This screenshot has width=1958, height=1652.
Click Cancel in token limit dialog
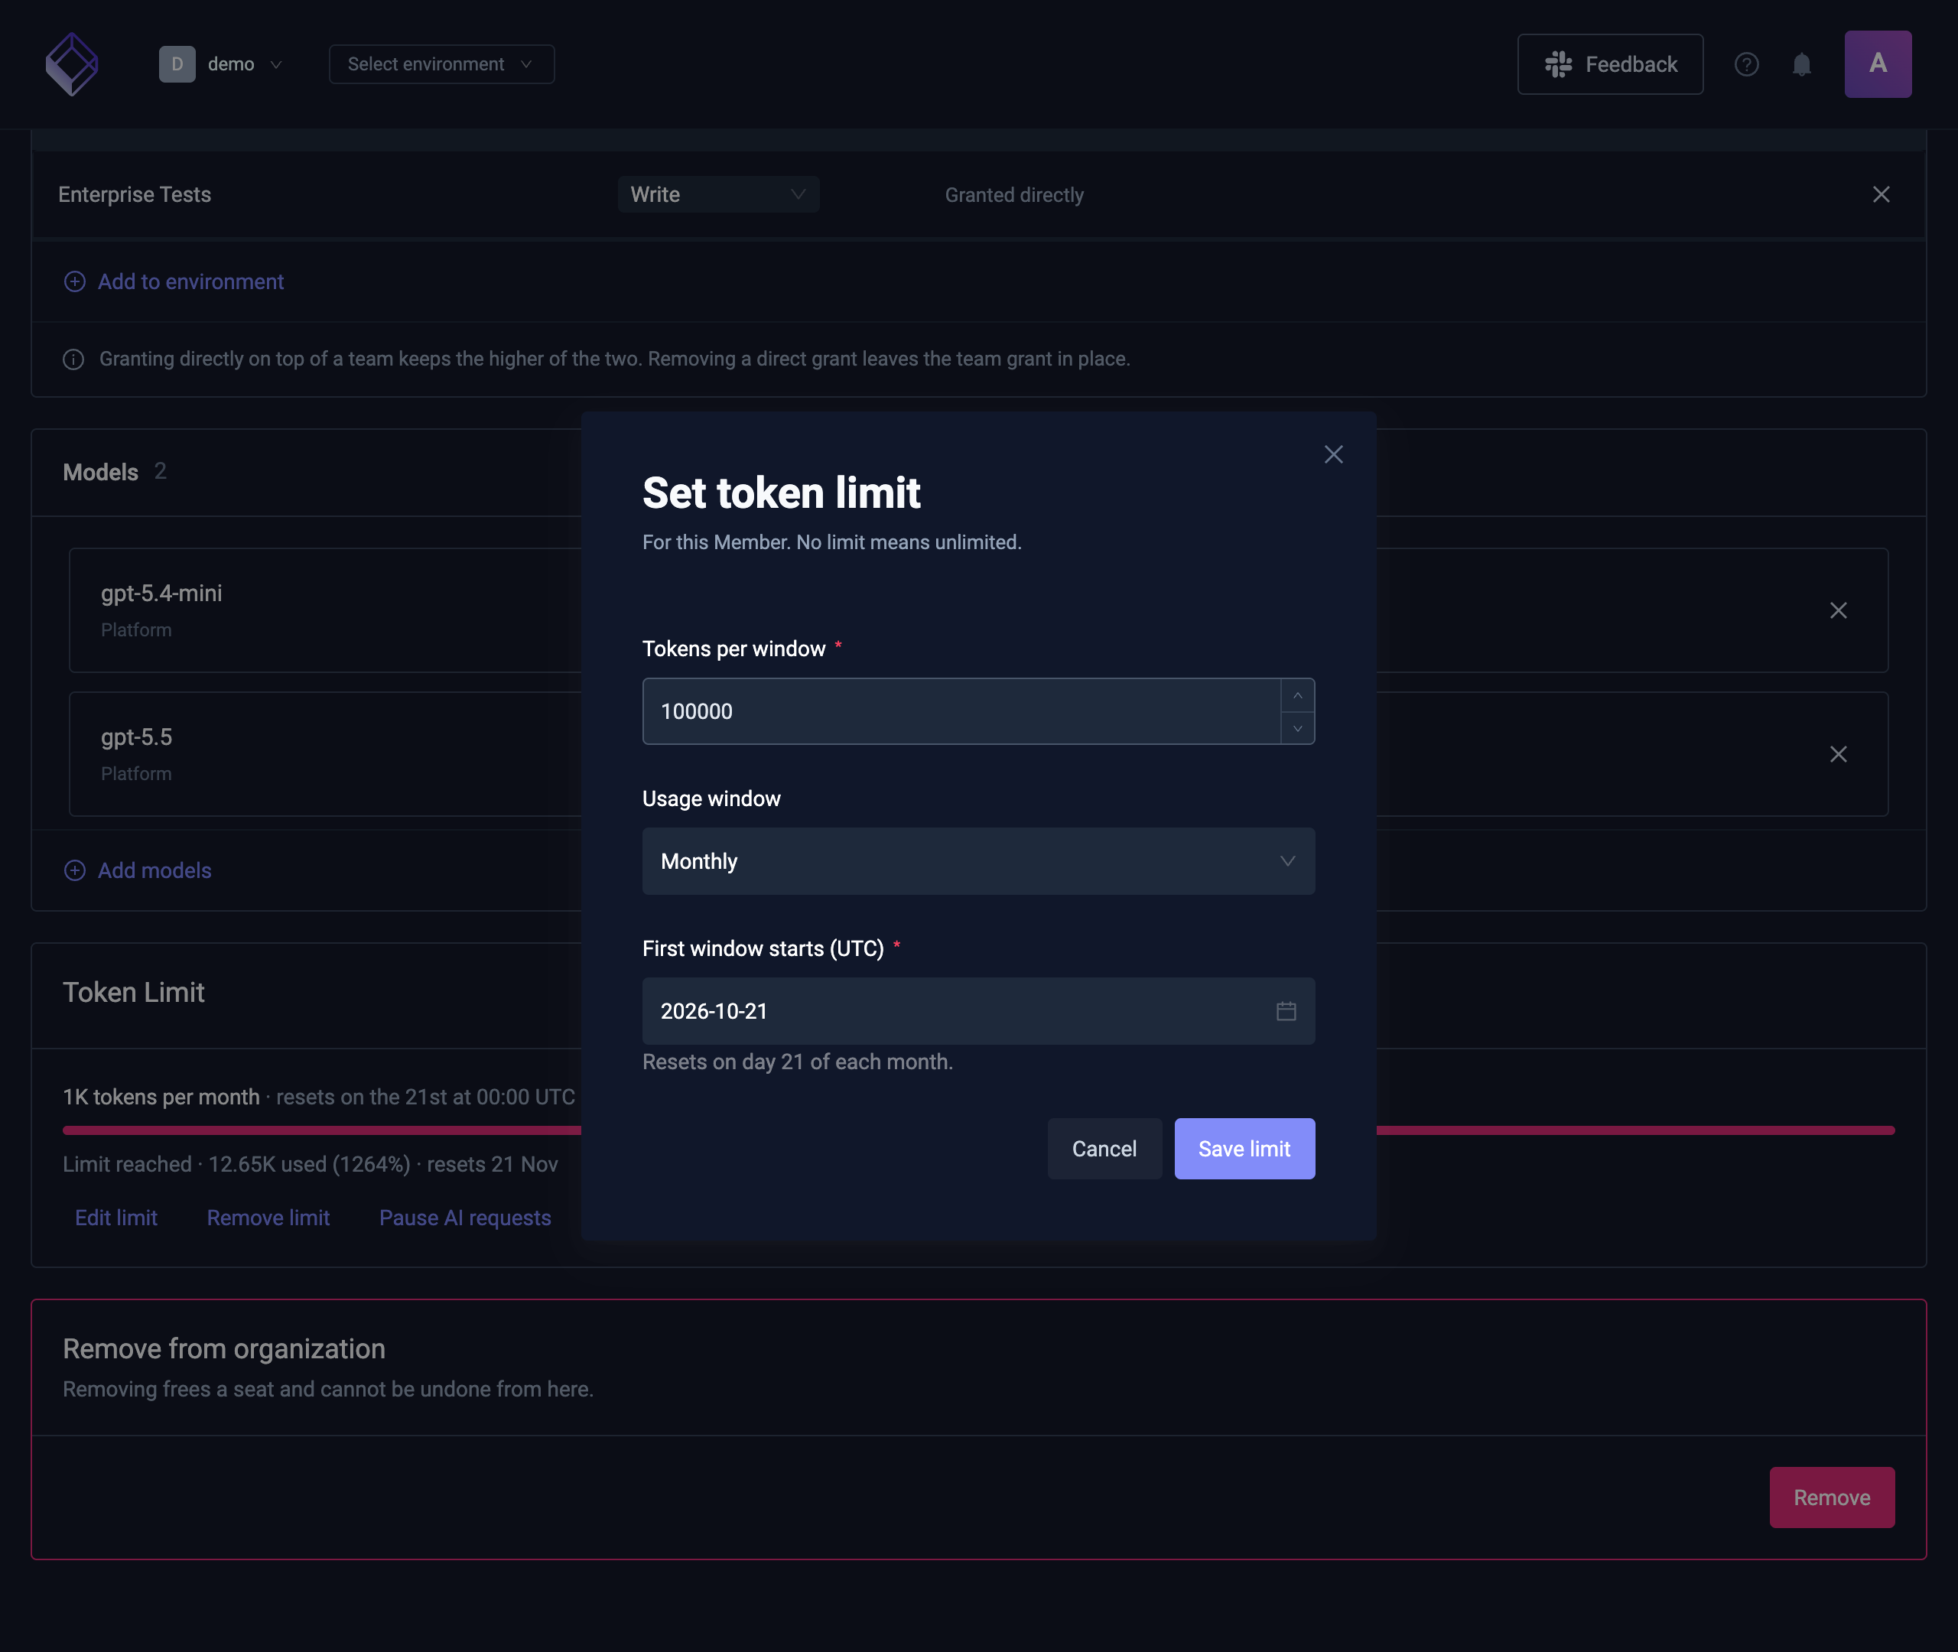click(1104, 1149)
